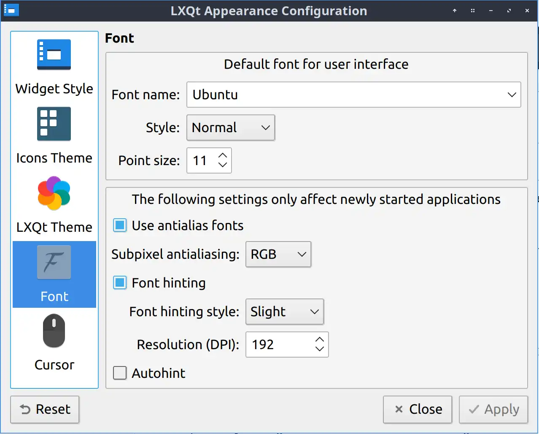
Task: Click the LXQt Appearance icon in titlebar
Action: pyautogui.click(x=11, y=10)
